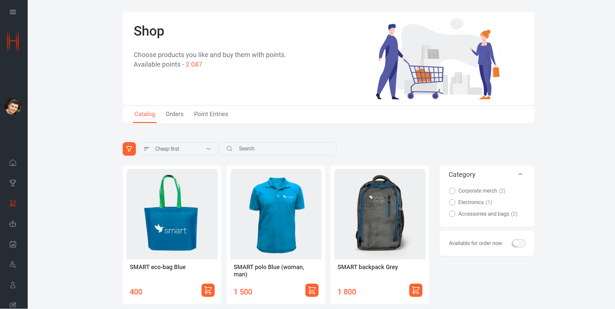Click the product Search field
Screen dimensions: 615x309
coord(278,149)
